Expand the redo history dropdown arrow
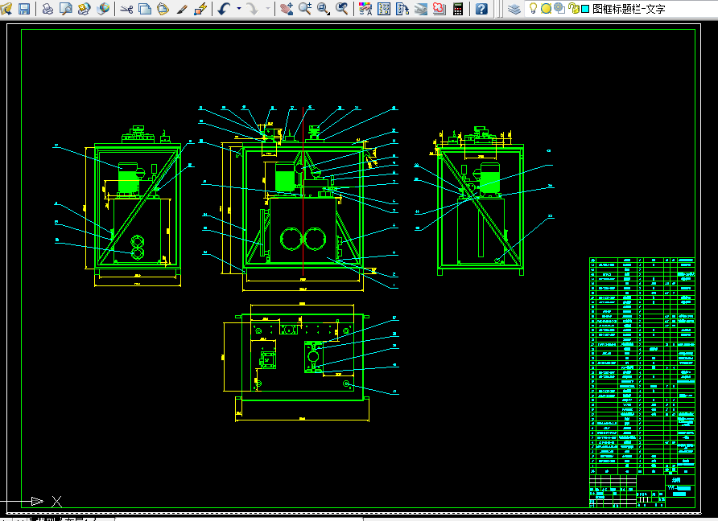Screen dimensions: 718x521 tap(268, 8)
